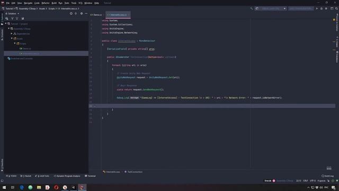Open the Event Log button
This screenshot has height=191, width=339.
[x=327, y=176]
